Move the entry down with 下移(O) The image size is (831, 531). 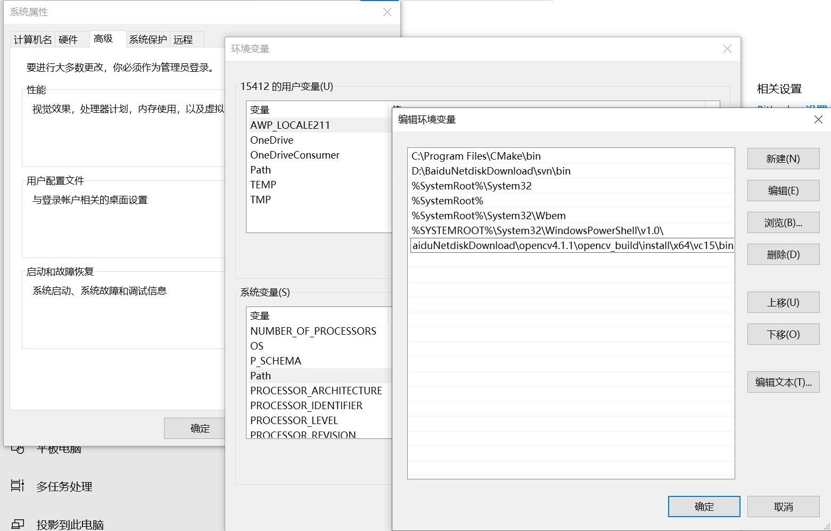pyautogui.click(x=783, y=334)
